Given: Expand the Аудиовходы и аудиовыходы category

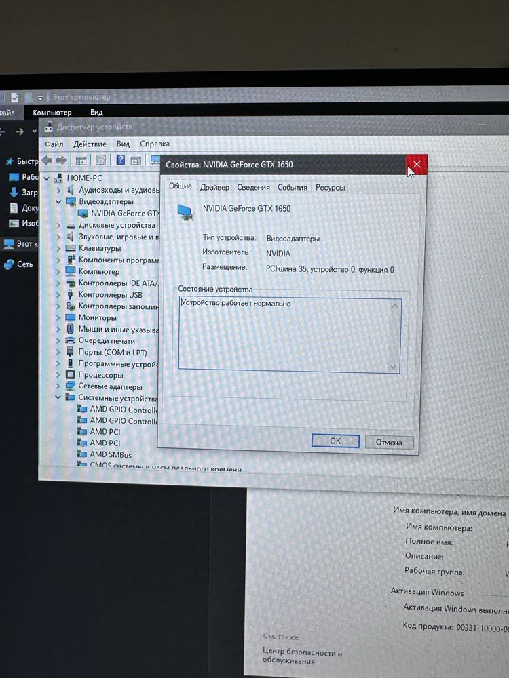Looking at the screenshot, I should point(58,191).
